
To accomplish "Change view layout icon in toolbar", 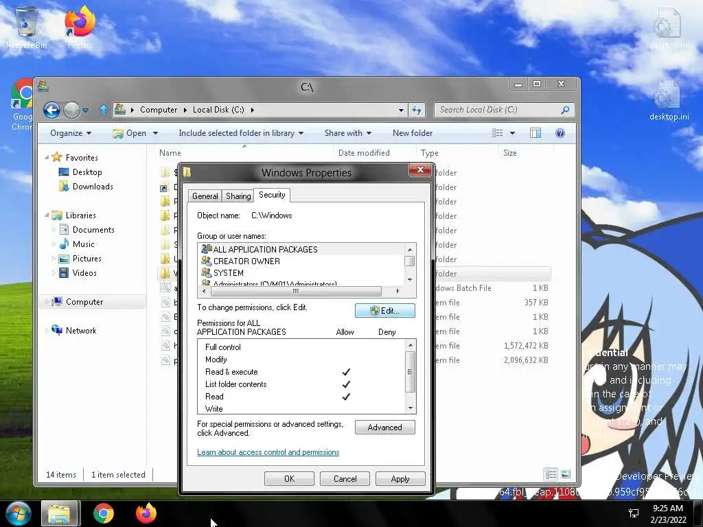I will pyautogui.click(x=497, y=133).
